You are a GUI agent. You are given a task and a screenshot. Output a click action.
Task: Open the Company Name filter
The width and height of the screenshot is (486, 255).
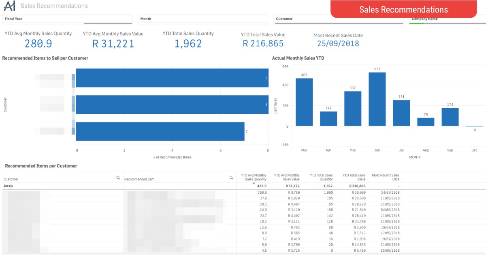447,19
